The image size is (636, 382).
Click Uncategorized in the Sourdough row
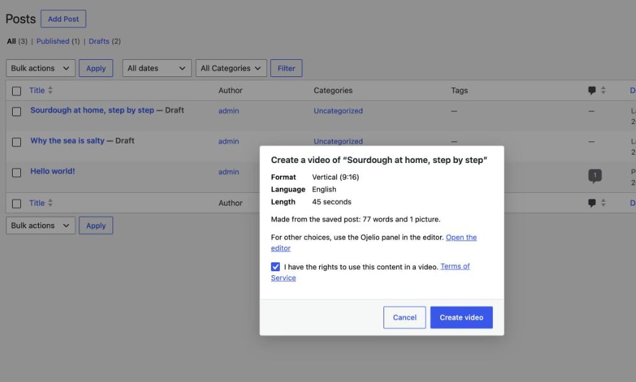point(338,111)
